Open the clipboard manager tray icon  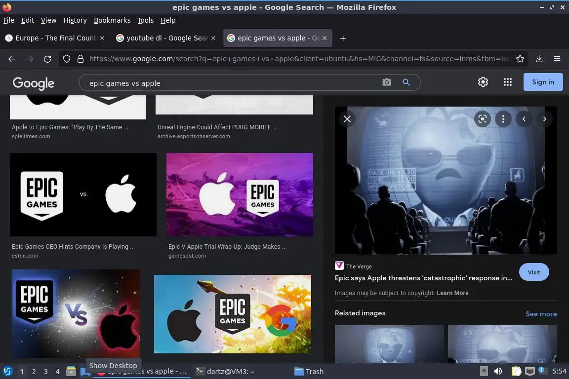pos(516,372)
